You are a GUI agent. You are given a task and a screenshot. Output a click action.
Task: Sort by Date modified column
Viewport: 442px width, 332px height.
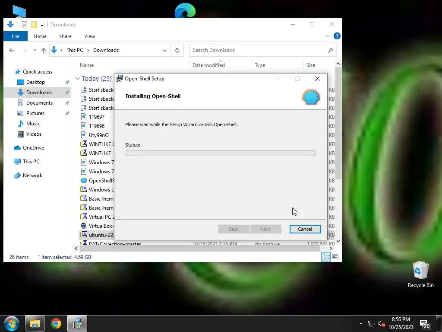tap(208, 65)
